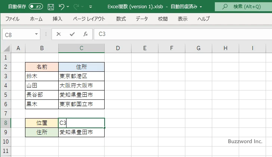Viewport: 272px width, 157px height.
Task: Click the Redo arrow icon
Action: pyautogui.click(x=76, y=7)
